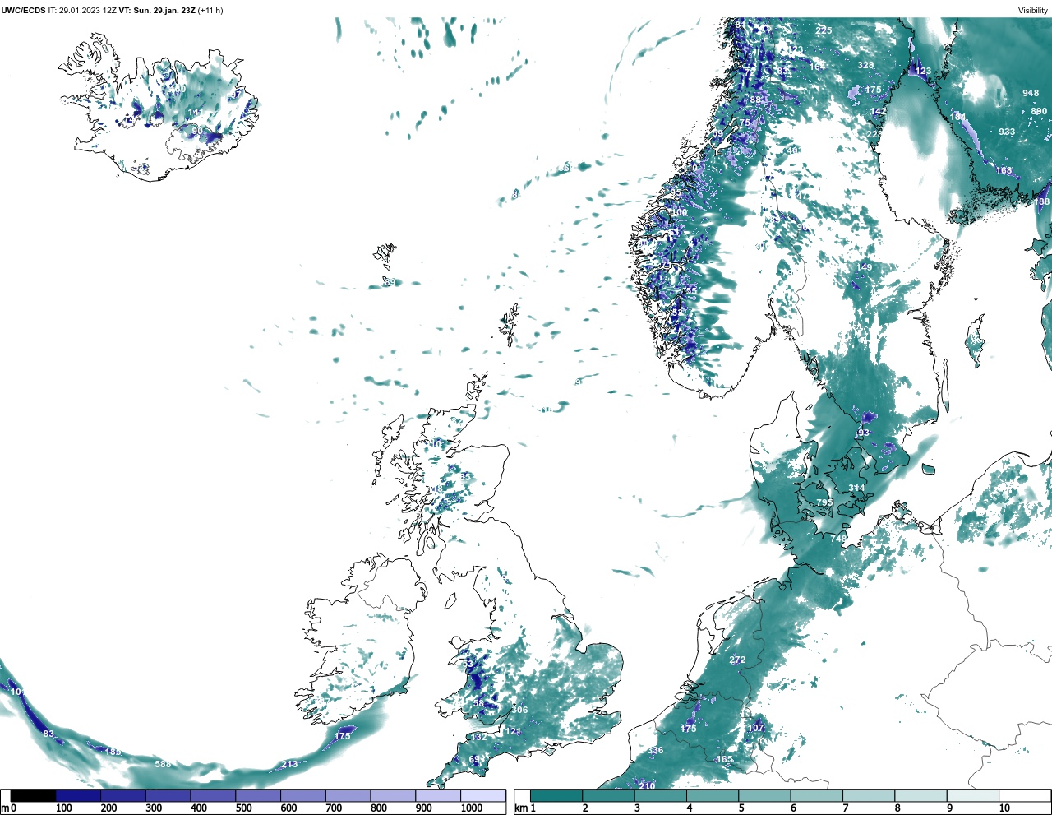Click the value '107' over western Germany
Image resolution: width=1052 pixels, height=815 pixels.
(x=756, y=727)
